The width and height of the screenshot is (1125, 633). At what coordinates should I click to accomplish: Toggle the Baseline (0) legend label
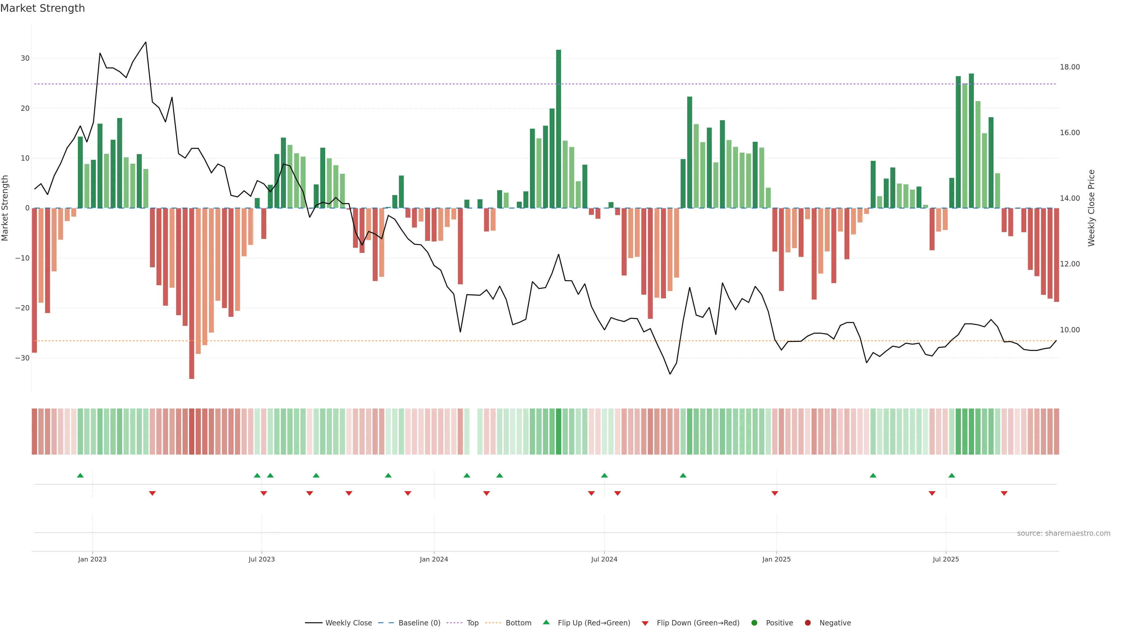pos(419,623)
